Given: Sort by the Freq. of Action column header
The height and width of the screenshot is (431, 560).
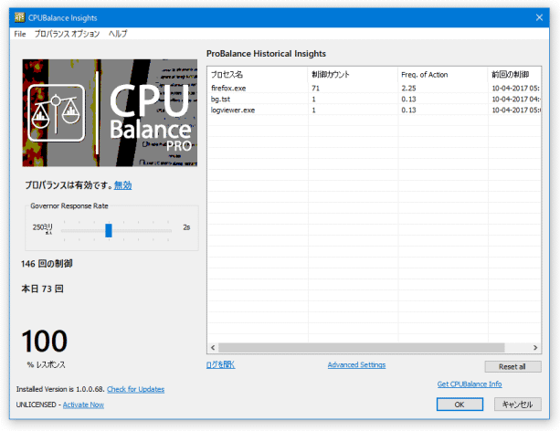Looking at the screenshot, I should pos(443,75).
